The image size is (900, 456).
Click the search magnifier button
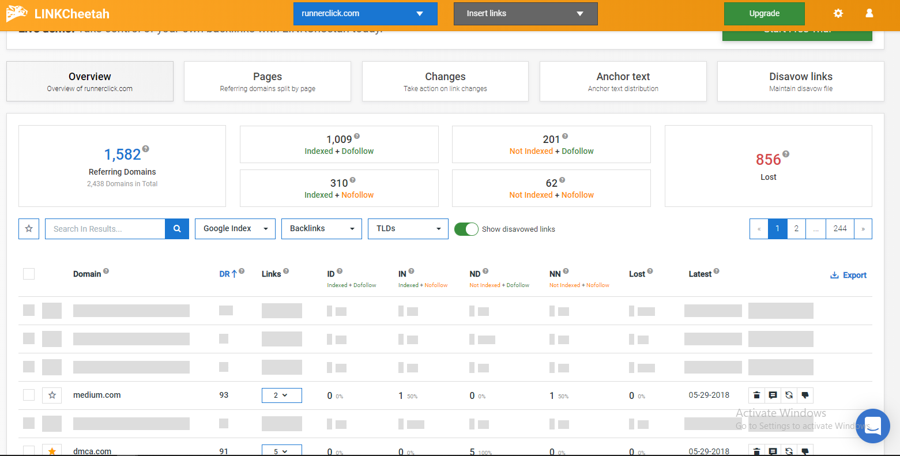coord(177,229)
